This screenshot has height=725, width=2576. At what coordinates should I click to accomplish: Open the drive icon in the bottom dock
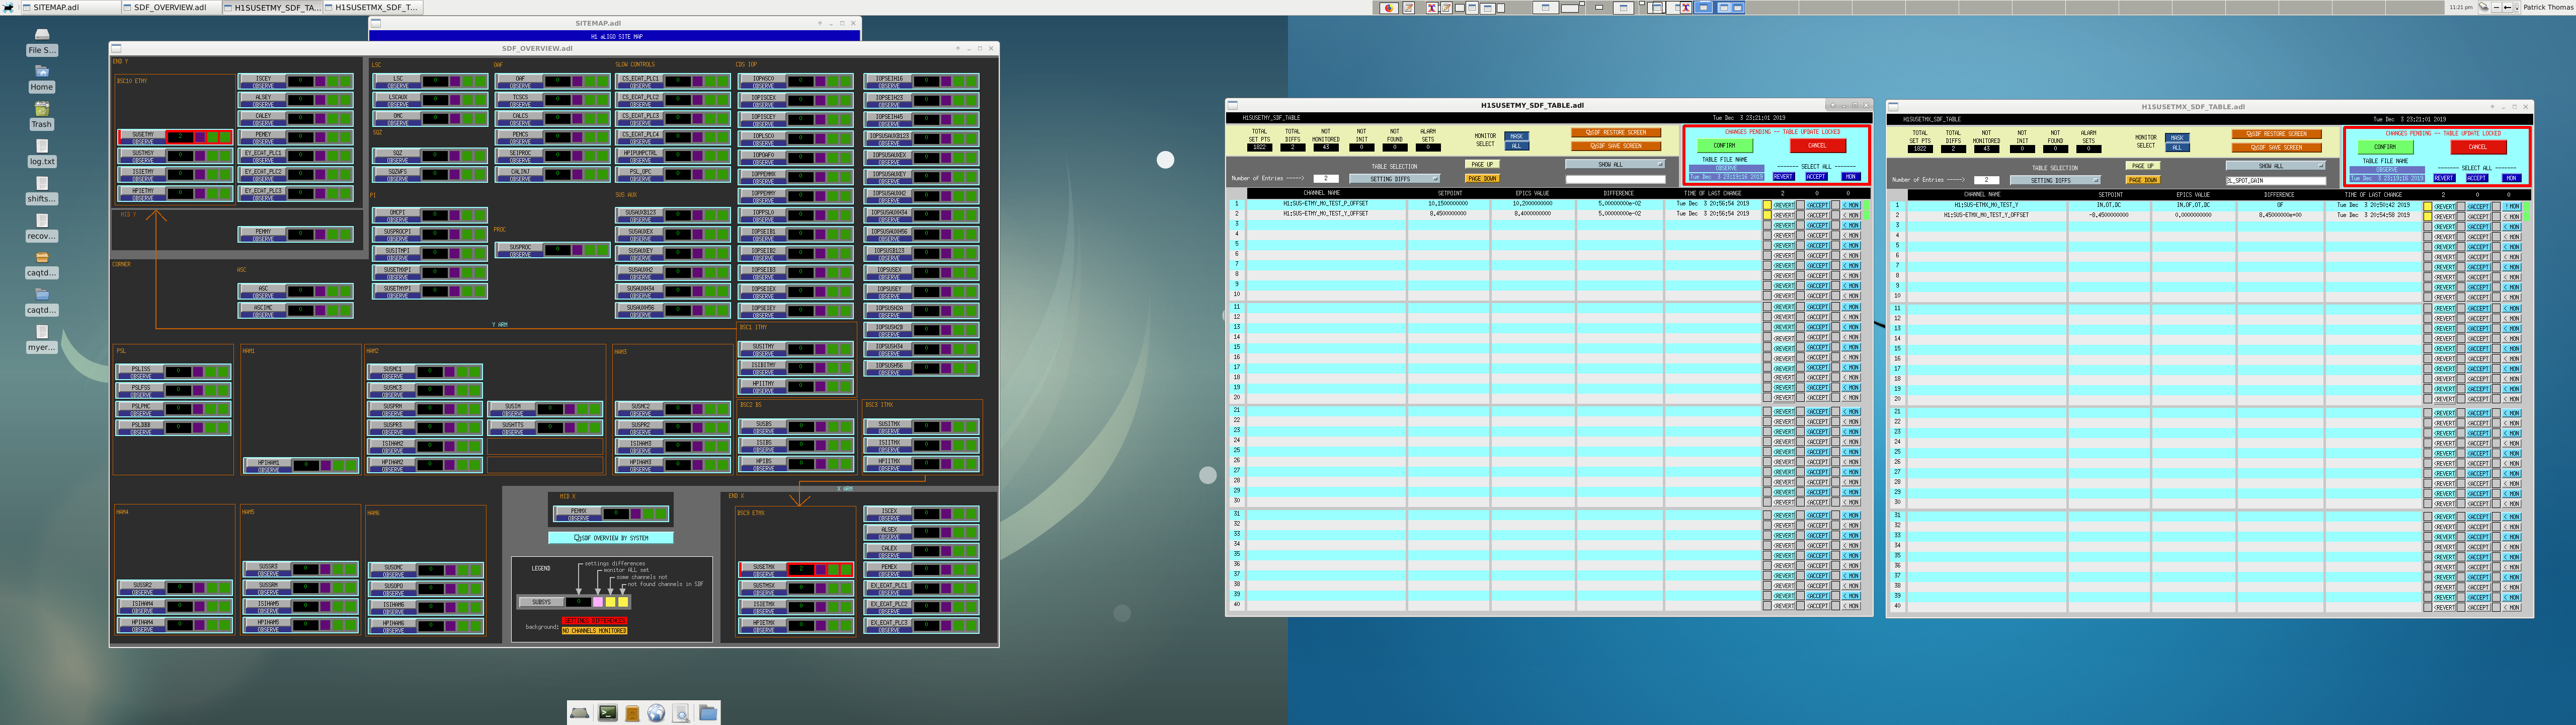[580, 713]
